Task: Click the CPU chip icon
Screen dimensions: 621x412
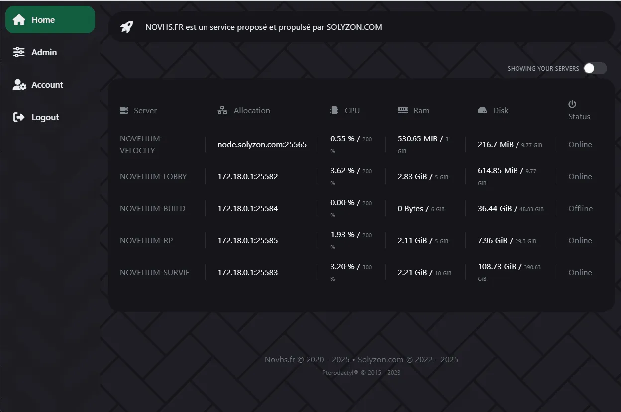Action: [334, 110]
